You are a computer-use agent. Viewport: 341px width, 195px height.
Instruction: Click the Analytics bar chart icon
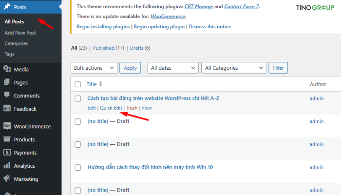pos(7,165)
